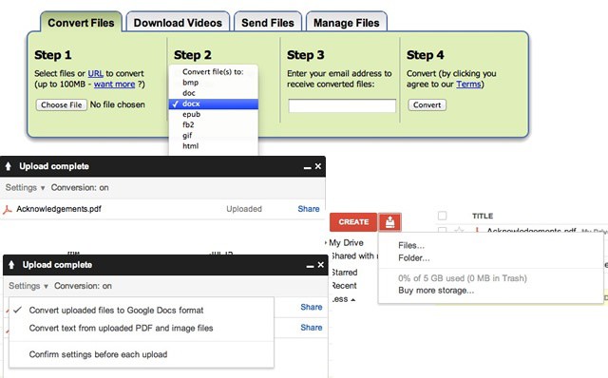Choose Folder... from the upload menu

[x=414, y=257]
